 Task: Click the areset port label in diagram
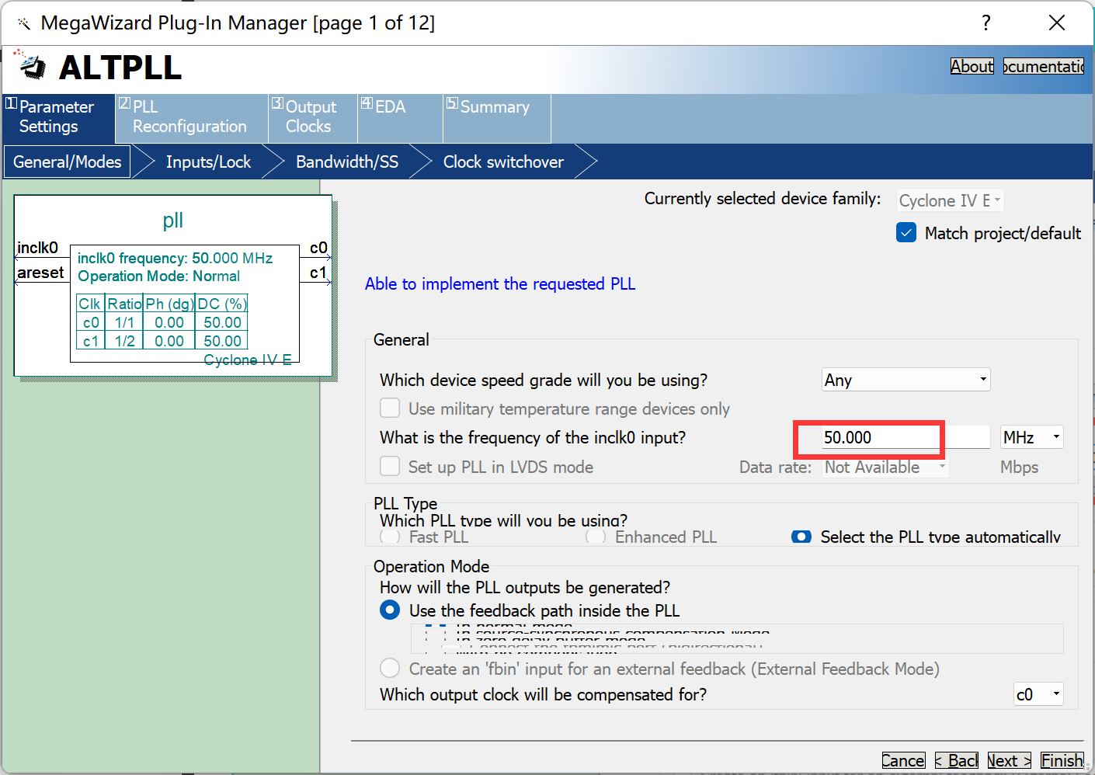point(40,273)
